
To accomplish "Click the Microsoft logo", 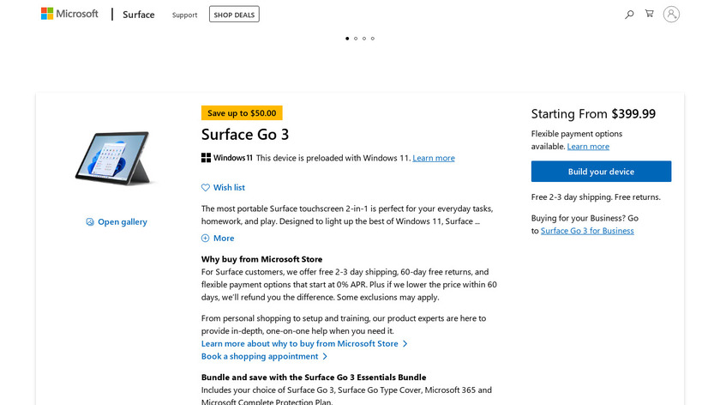I will [69, 14].
